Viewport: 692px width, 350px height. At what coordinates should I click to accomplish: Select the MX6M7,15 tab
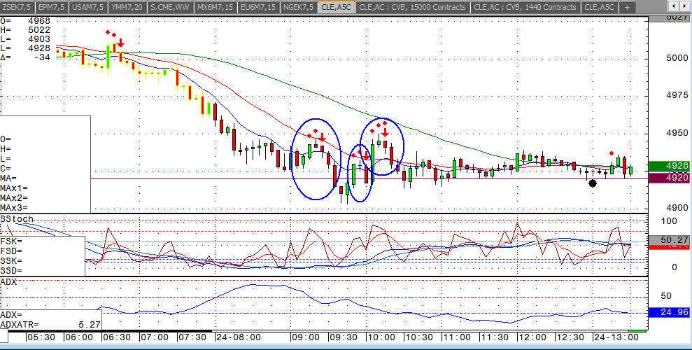point(216,7)
